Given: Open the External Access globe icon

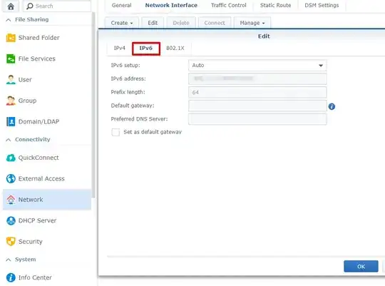Looking at the screenshot, I should (11, 178).
